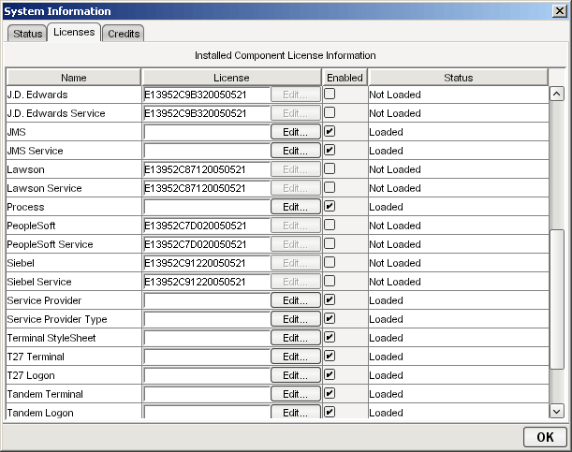
Task: Toggle Enabled checkbox for Siebel Service
Action: click(330, 281)
